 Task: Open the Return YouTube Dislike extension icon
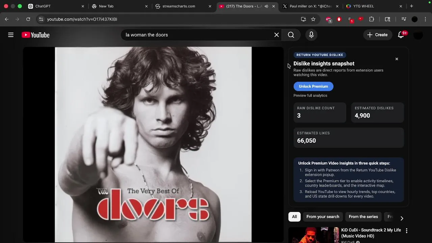tap(361, 19)
